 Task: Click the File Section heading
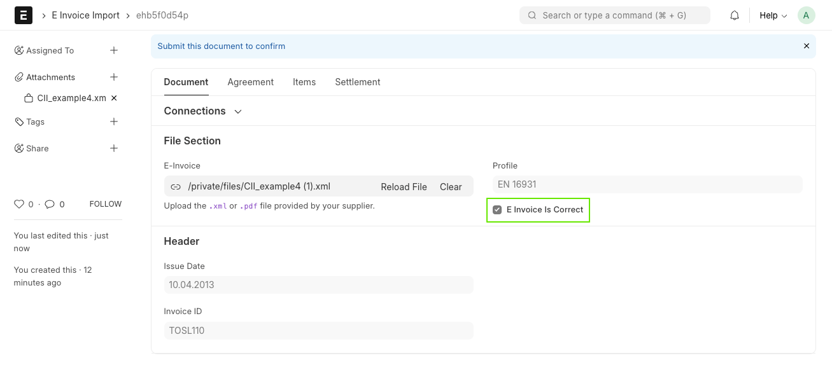point(192,141)
